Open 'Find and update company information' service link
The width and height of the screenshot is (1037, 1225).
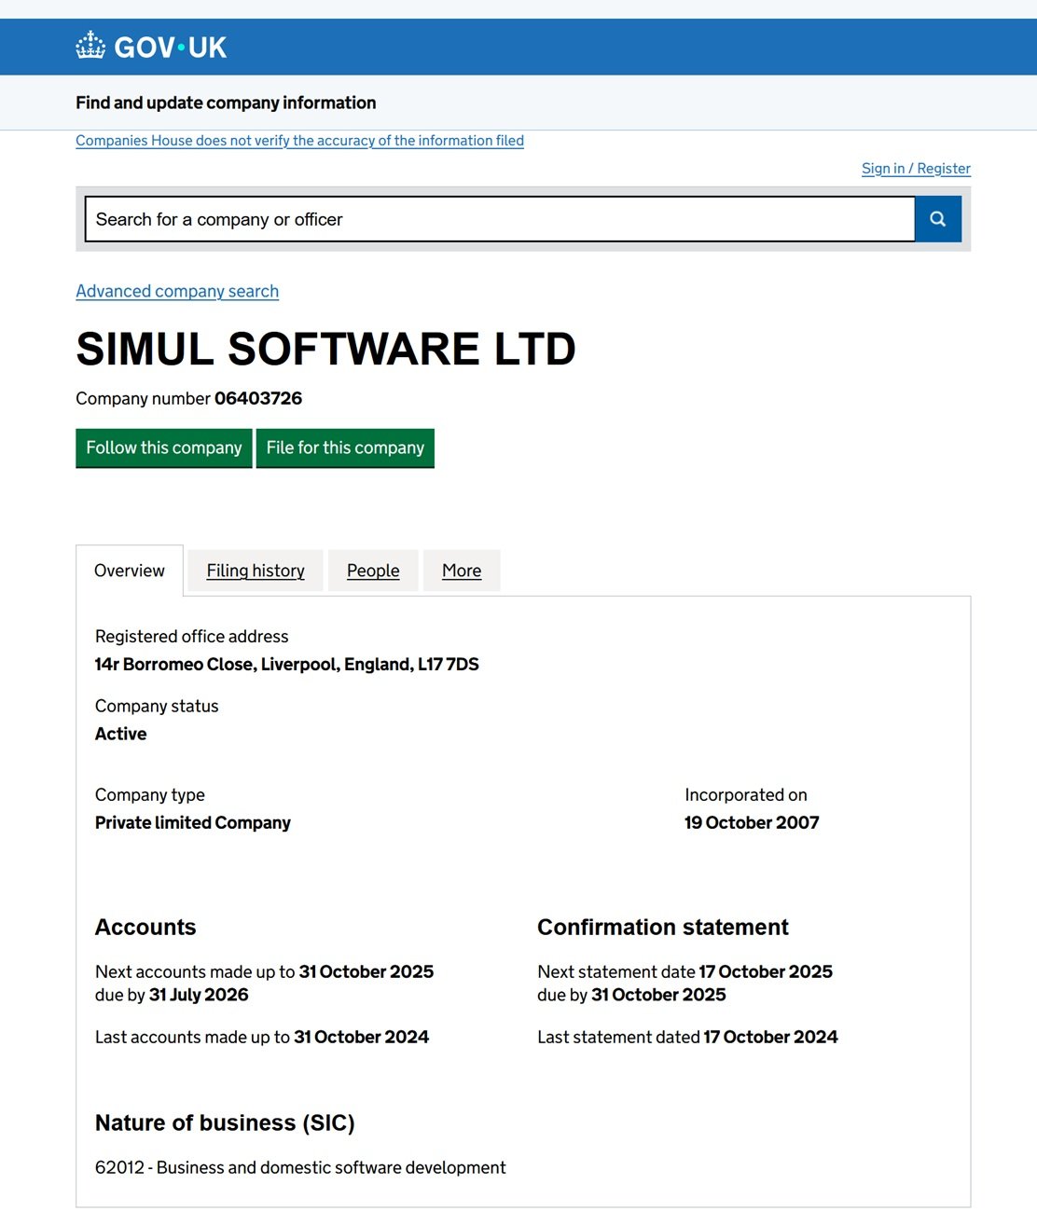tap(226, 103)
